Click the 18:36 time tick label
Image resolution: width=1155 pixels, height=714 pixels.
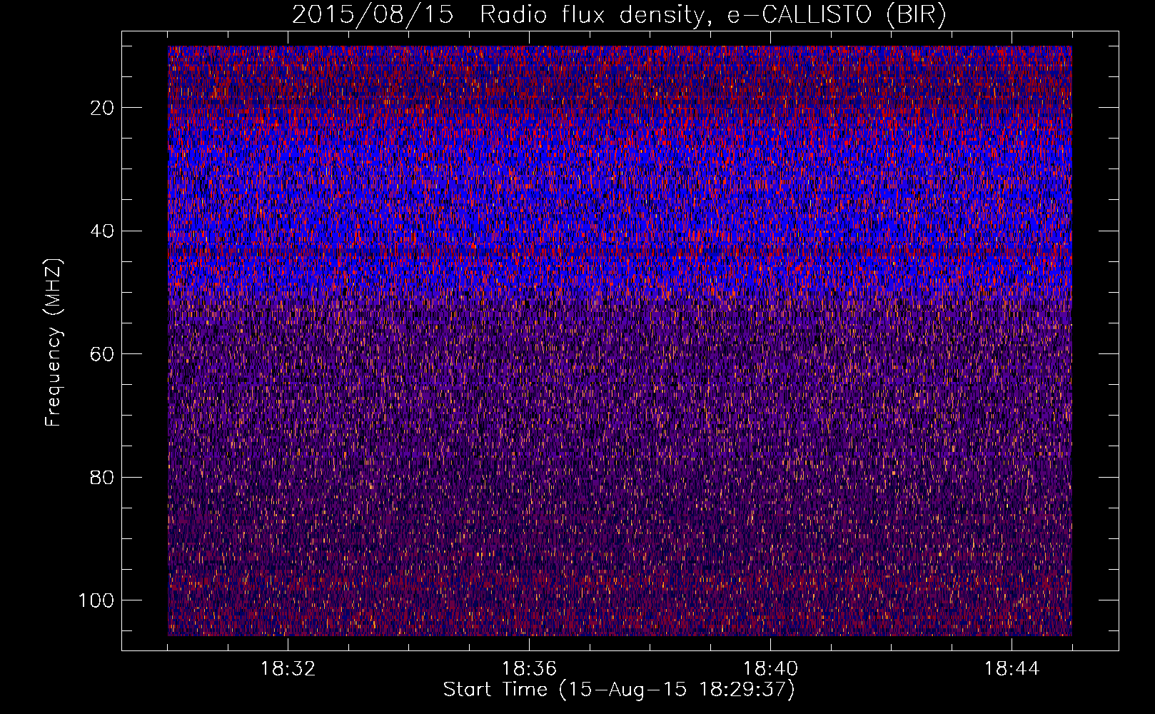529,669
